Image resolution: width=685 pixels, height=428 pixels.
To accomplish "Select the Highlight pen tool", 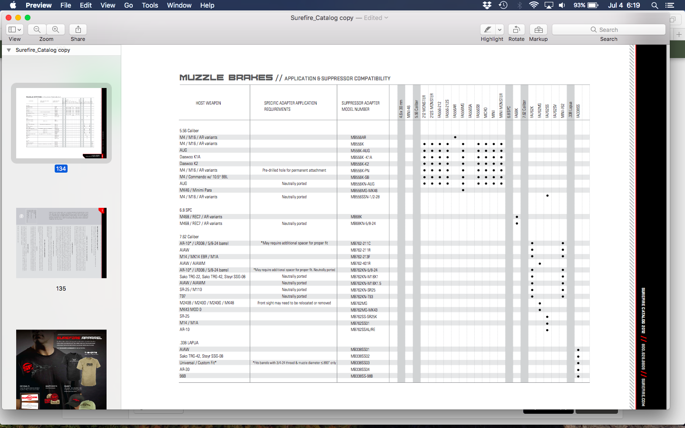I will coord(488,29).
